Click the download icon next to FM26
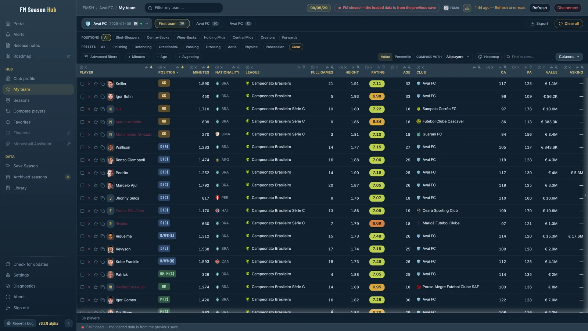This screenshot has height=331, width=588. [x=467, y=8]
